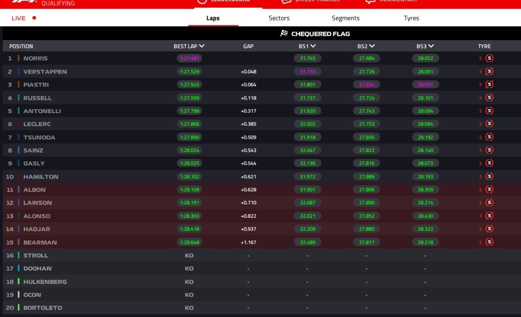Click Piastri's driver name
This screenshot has height=317, width=521.
pyautogui.click(x=36, y=85)
